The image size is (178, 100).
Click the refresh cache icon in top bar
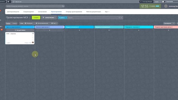point(14,2)
